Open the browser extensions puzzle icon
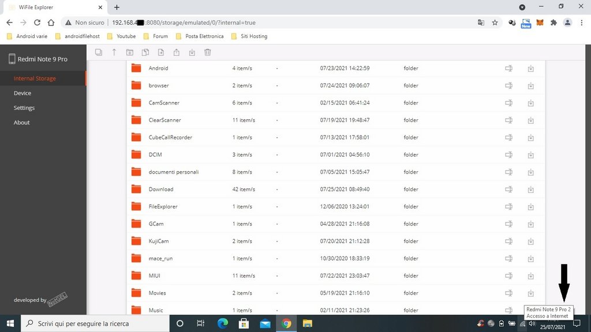 [x=553, y=22]
